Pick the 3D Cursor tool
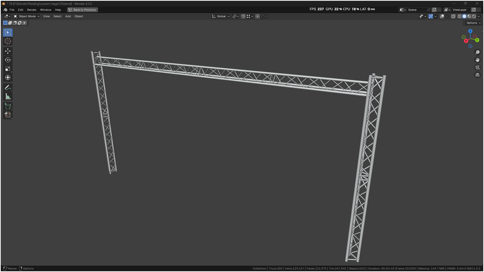Screen dimensions: 484x272 (8, 41)
